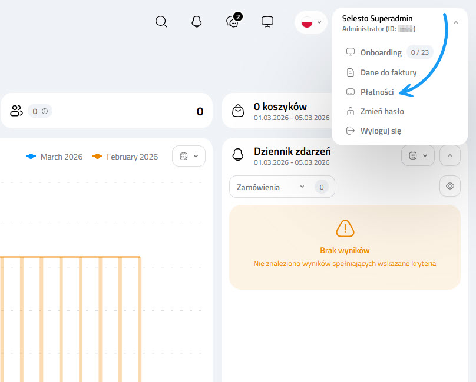The image size is (476, 382).
Task: Click Zmień hasło link
Action: click(x=382, y=111)
